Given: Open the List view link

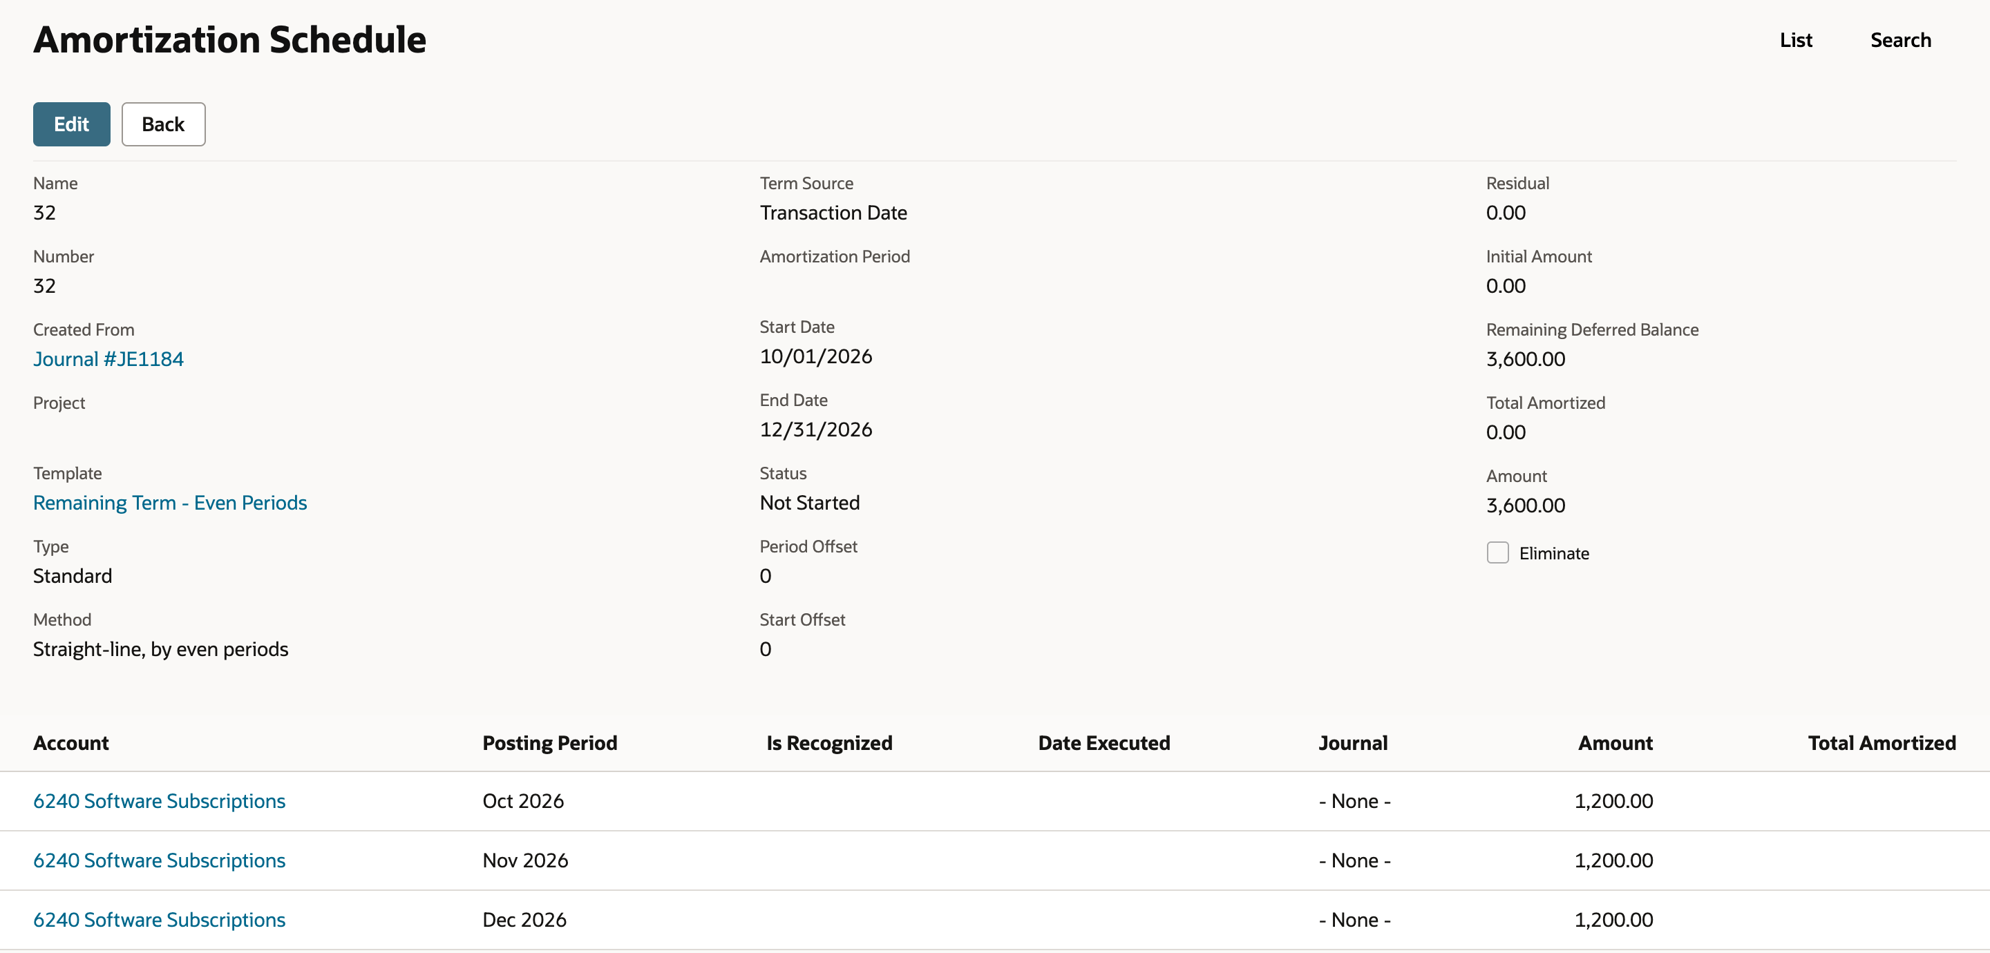Looking at the screenshot, I should pyautogui.click(x=1795, y=40).
